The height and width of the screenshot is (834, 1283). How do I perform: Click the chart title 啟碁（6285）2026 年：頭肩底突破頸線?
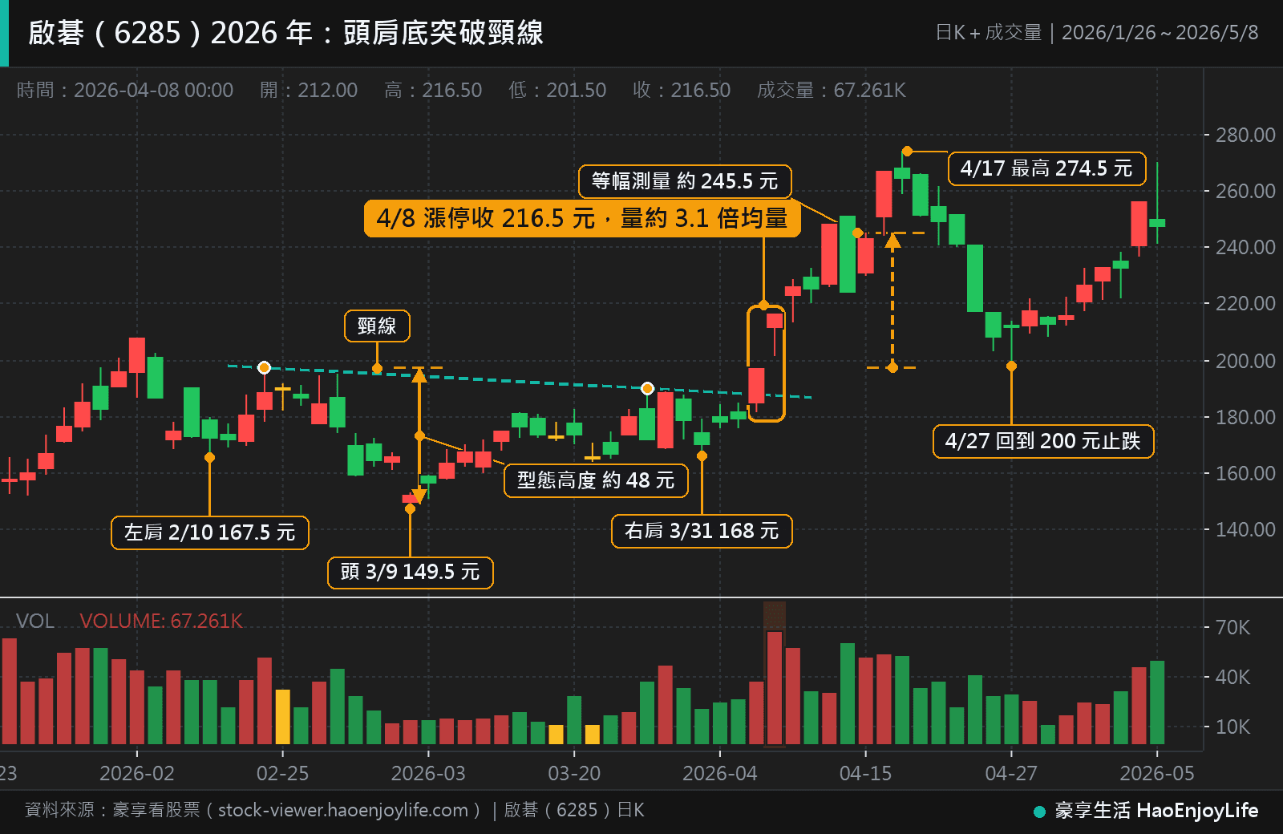pos(285,33)
